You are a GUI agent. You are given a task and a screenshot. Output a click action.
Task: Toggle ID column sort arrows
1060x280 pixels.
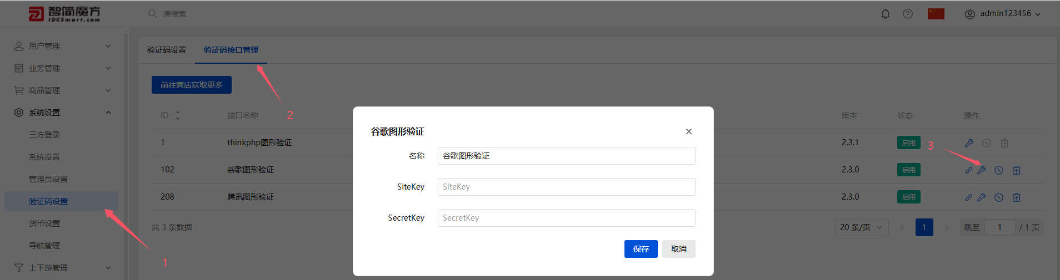(x=178, y=115)
